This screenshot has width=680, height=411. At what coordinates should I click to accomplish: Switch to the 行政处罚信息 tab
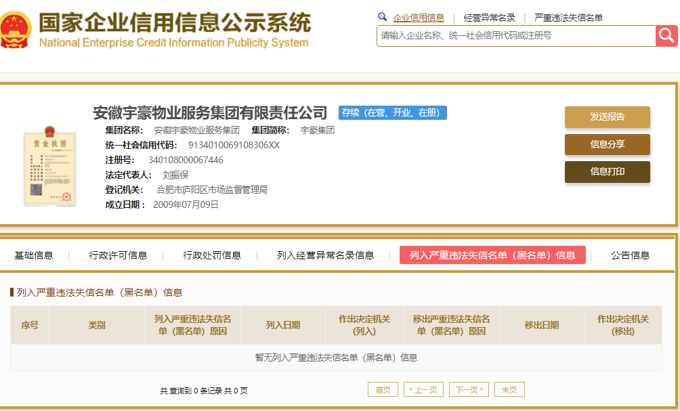(212, 255)
